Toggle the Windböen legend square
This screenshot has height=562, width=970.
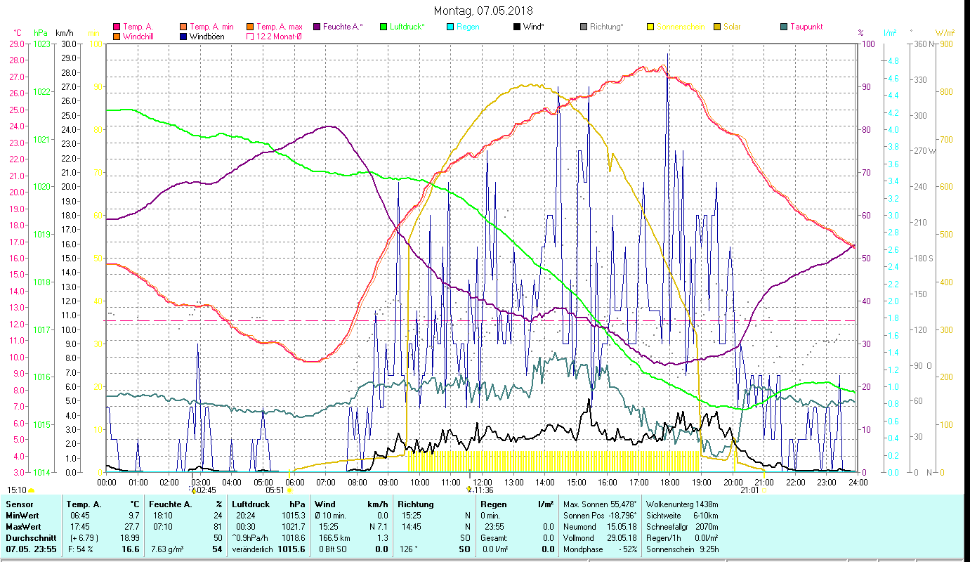tap(183, 36)
